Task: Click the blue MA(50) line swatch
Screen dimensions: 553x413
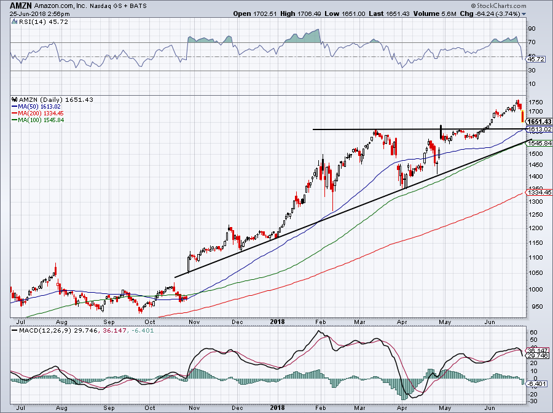Action: [x=15, y=107]
